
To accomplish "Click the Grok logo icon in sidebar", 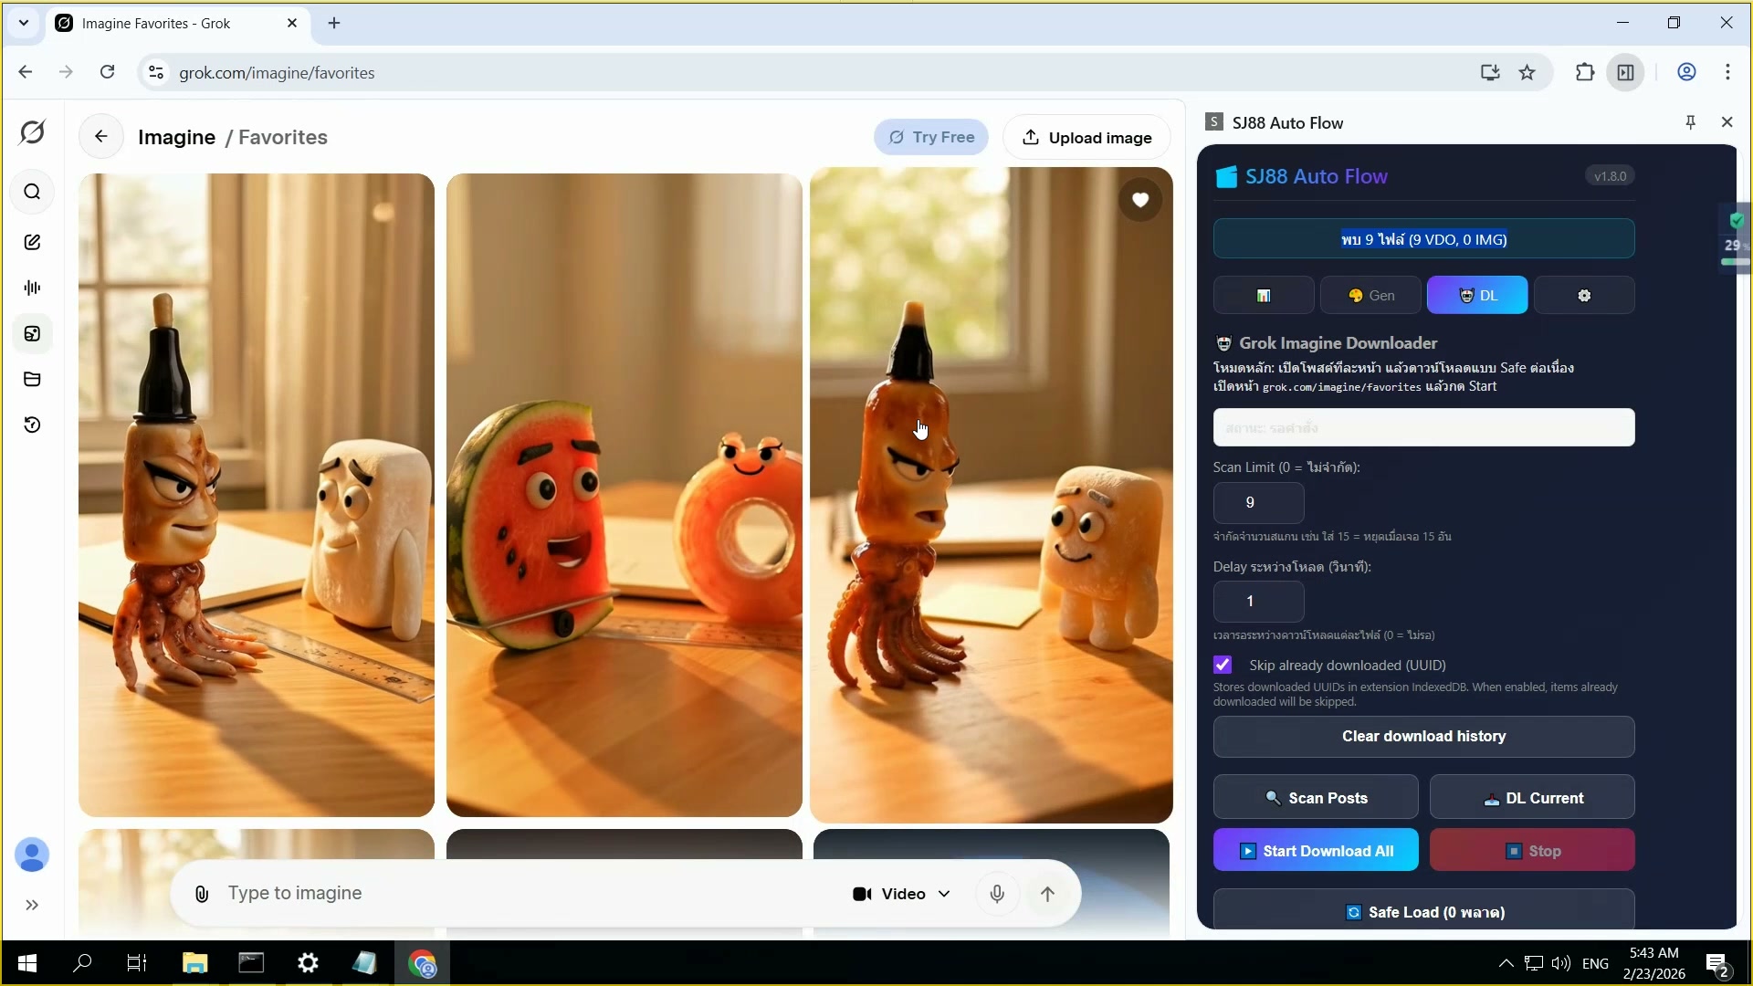I will 32,132.
